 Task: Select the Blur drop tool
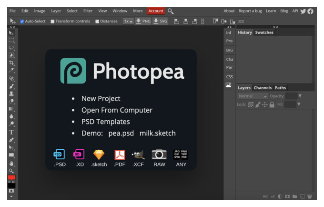click(x=11, y=116)
